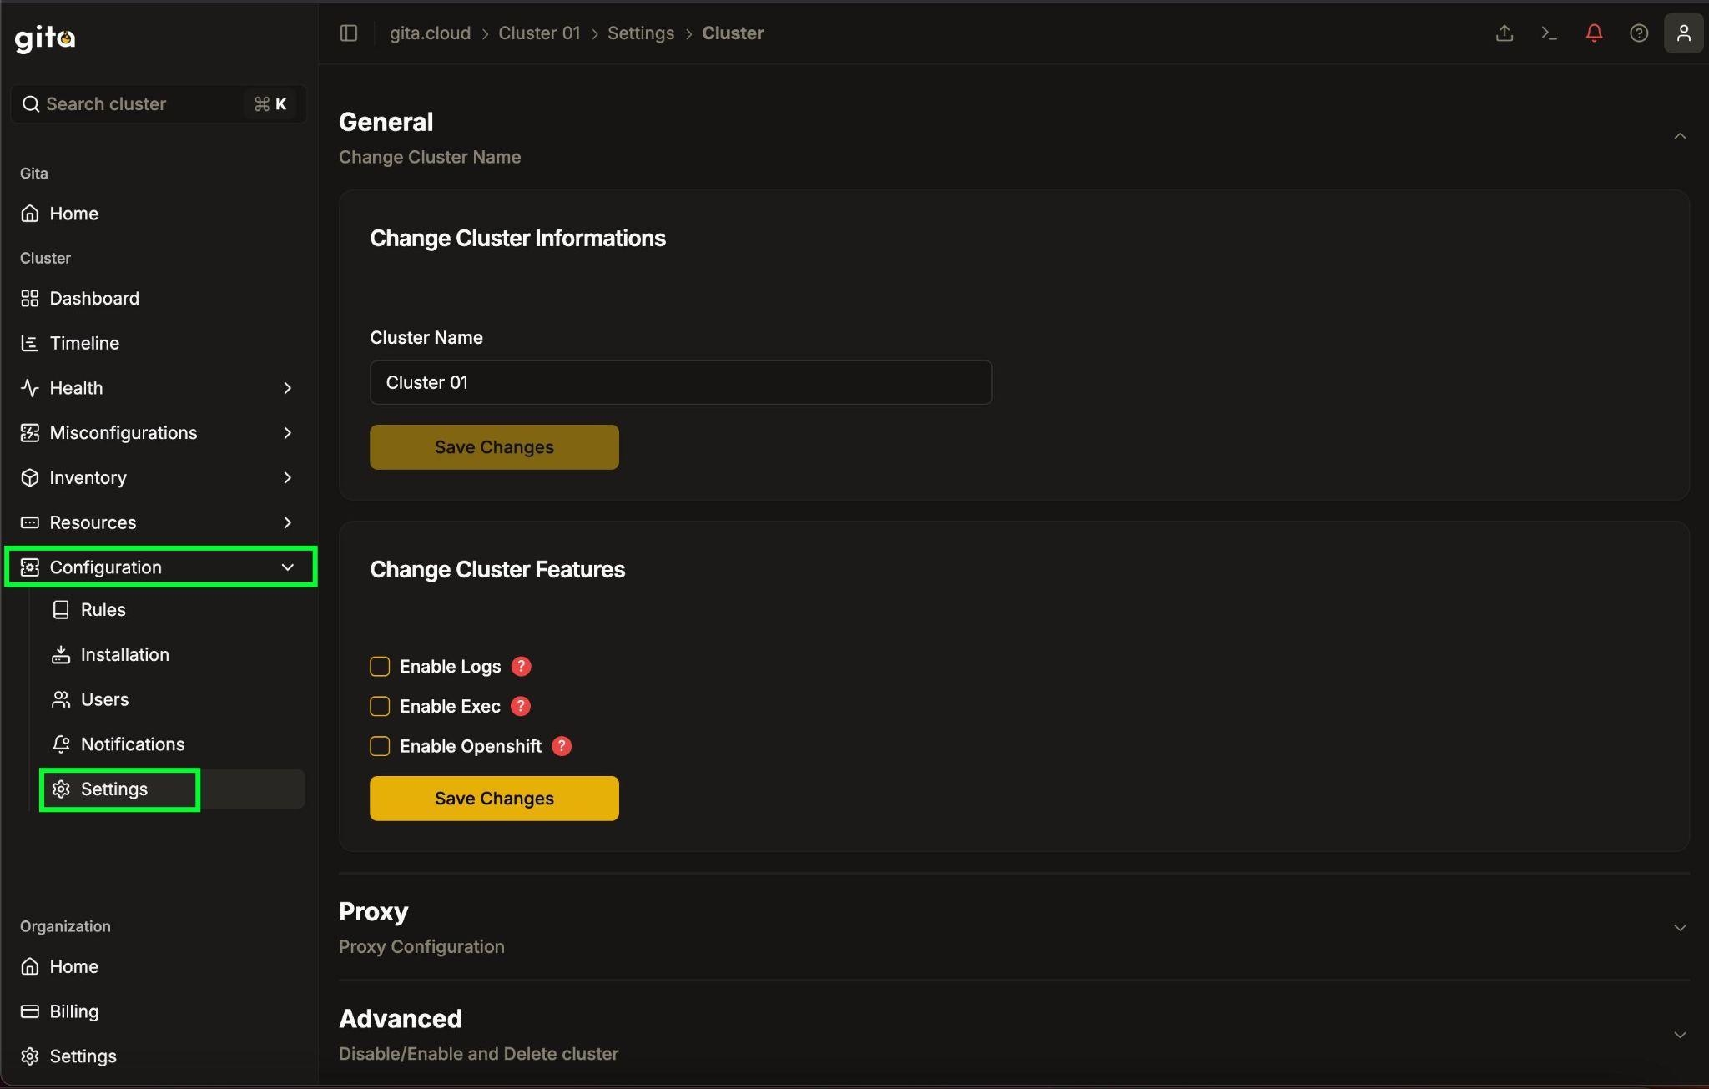This screenshot has height=1089, width=1709.
Task: Click the Notifications bell icon in sidebar
Action: [x=61, y=744]
